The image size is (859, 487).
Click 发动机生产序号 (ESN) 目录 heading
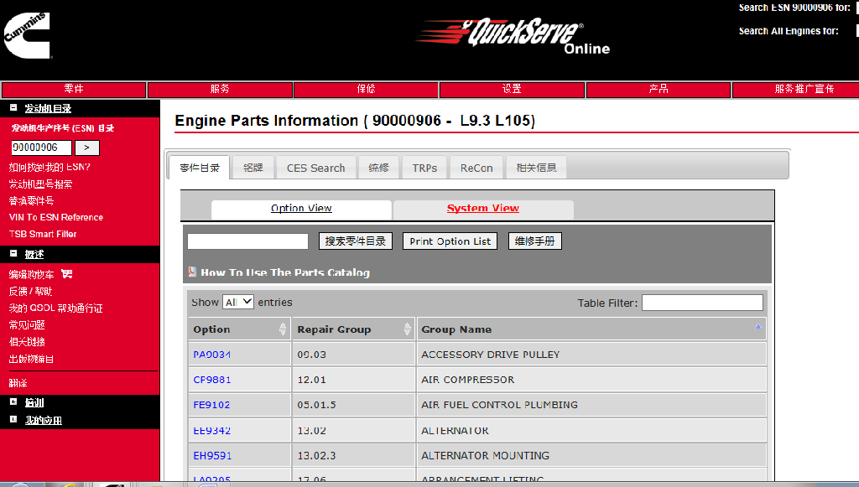(x=62, y=128)
